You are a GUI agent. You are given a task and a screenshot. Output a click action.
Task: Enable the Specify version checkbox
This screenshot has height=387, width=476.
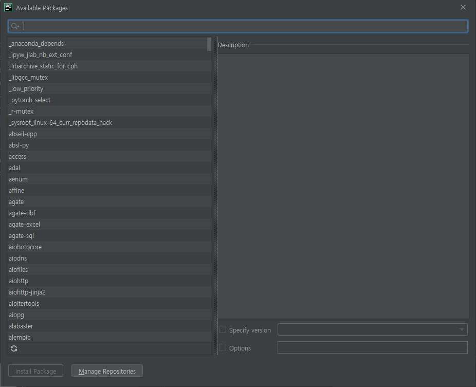tap(223, 329)
